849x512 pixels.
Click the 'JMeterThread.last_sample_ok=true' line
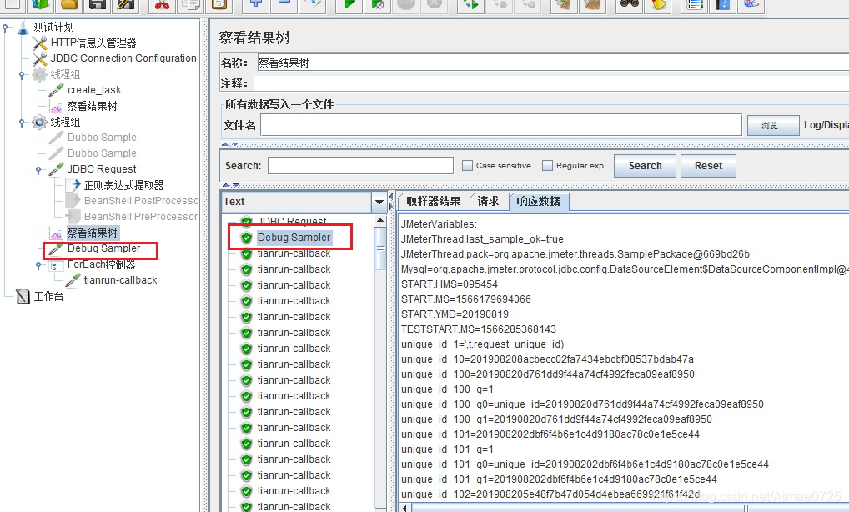(482, 239)
